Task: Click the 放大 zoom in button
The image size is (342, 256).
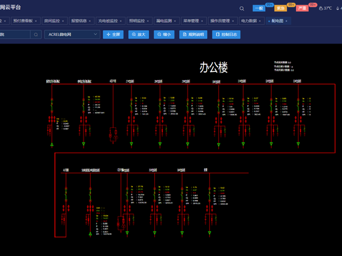Action: pyautogui.click(x=138, y=35)
